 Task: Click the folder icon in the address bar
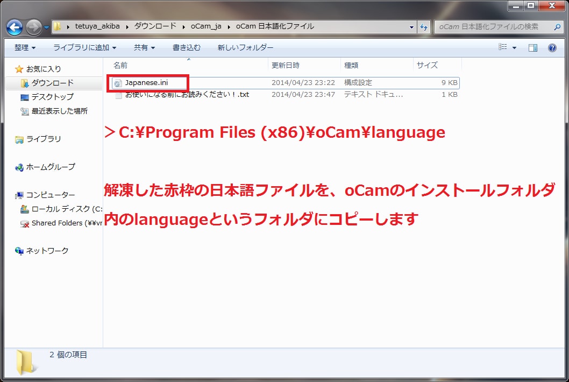[57, 26]
